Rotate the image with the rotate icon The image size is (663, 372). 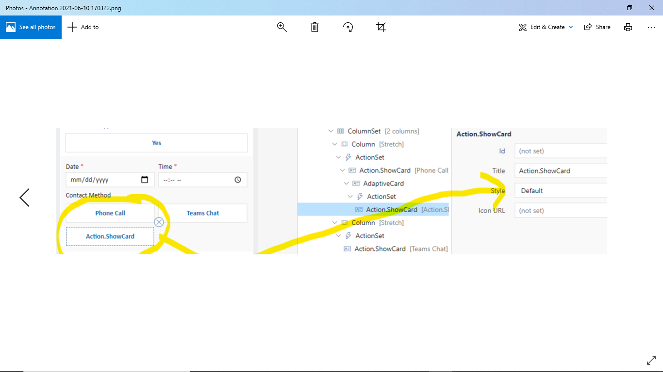pos(348,27)
